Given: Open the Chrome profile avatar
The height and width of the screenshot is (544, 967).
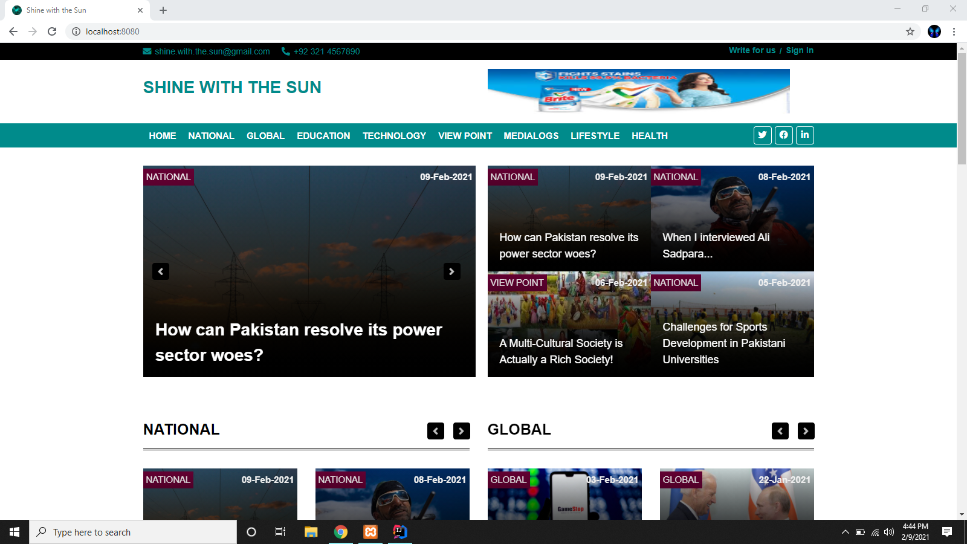Looking at the screenshot, I should [934, 31].
